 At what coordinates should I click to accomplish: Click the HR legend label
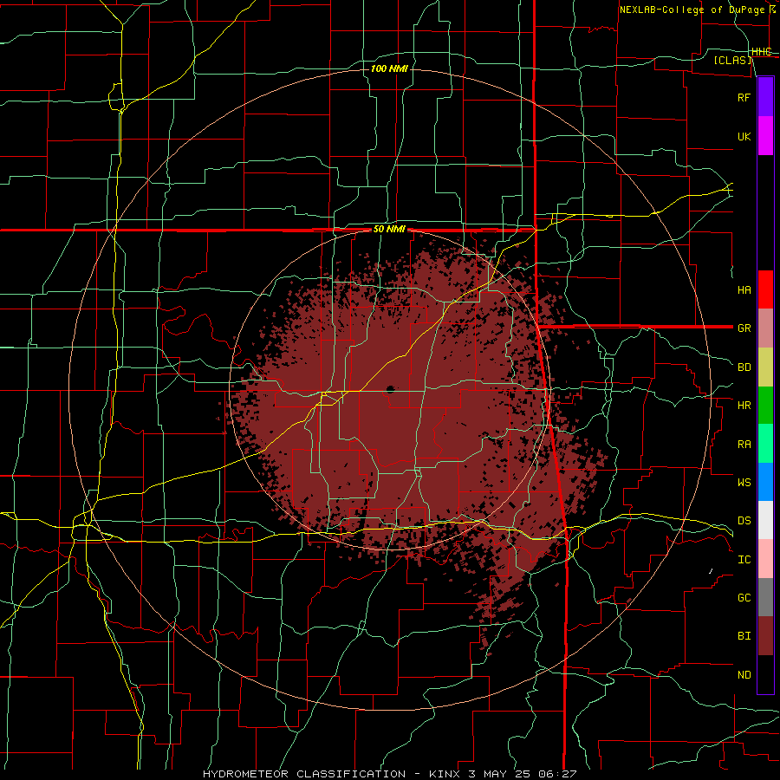point(744,406)
